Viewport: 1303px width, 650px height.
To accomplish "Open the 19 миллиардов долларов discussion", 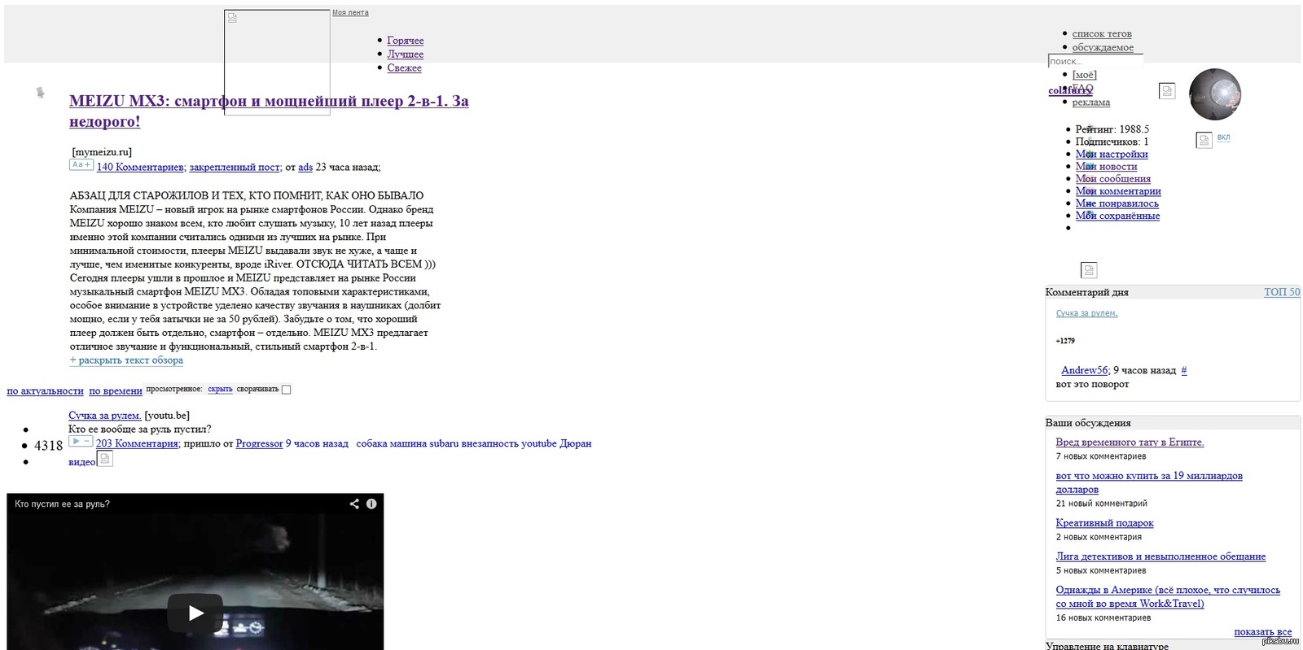I will click(1149, 482).
